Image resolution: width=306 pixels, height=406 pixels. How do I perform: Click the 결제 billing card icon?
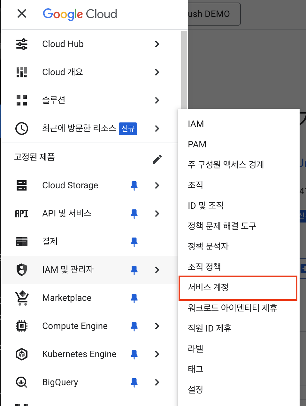pyautogui.click(x=22, y=242)
